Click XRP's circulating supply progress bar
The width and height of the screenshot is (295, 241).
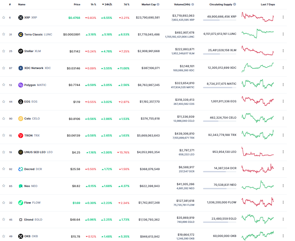point(220,20)
